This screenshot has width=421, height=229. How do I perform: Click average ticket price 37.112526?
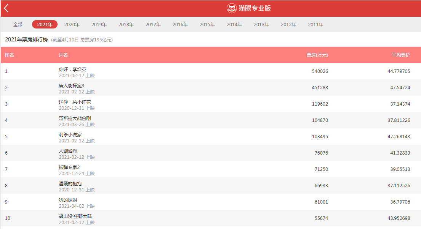tap(399, 185)
